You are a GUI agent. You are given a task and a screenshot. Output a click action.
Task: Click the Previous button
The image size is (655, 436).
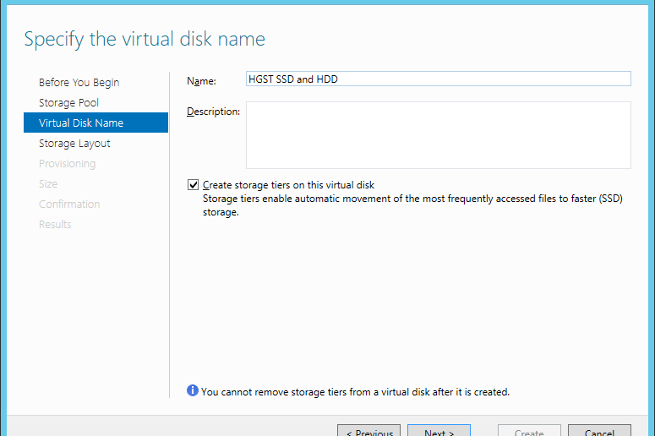(x=368, y=430)
